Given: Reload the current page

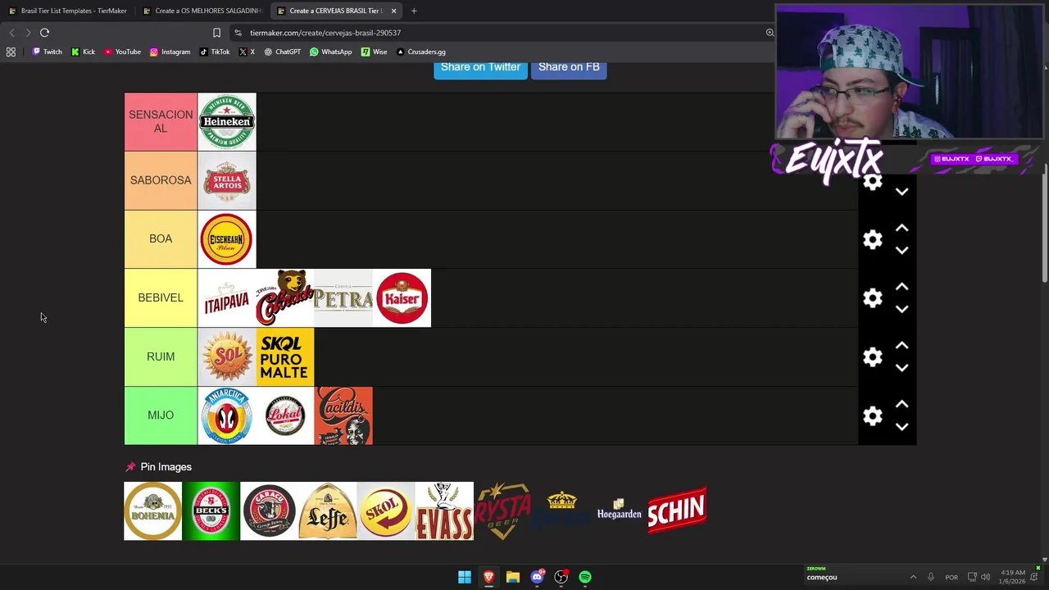Looking at the screenshot, I should pos(44,33).
